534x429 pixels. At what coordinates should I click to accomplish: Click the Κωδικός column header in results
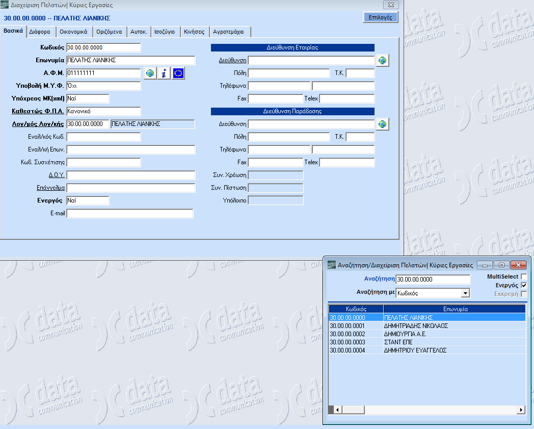tap(356, 309)
